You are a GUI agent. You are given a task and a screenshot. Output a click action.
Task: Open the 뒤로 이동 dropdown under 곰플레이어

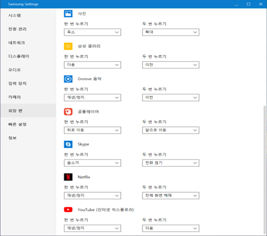92,130
